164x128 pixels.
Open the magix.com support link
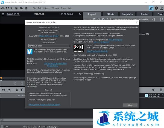pyautogui.click(x=44, y=105)
